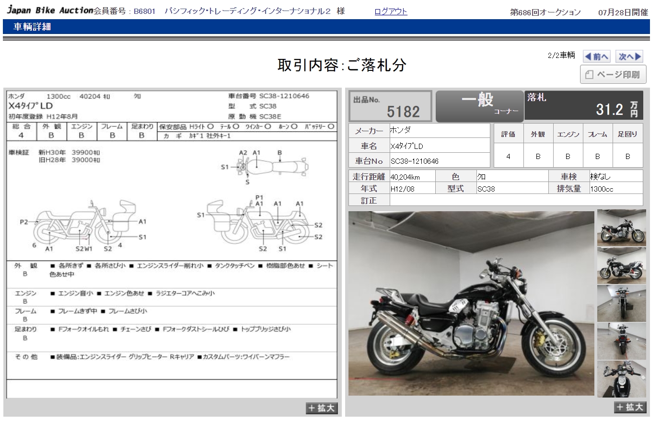661x421 pixels.
Task: Click the top-view damage diagram on inspection sheet
Action: [x=271, y=167]
